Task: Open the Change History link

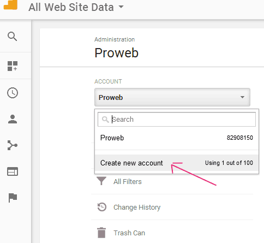Action: [x=137, y=208]
